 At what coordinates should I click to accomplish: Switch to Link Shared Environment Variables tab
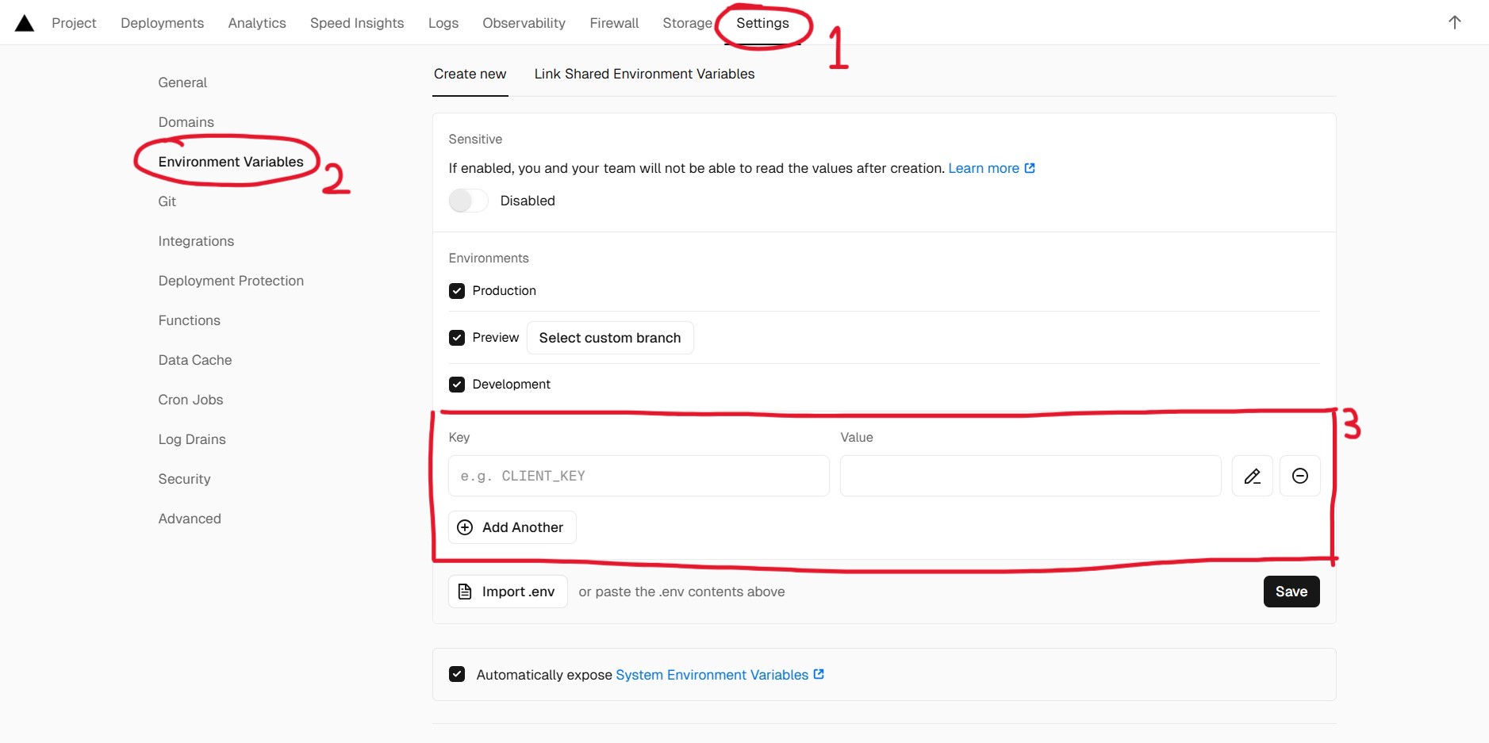pos(644,74)
